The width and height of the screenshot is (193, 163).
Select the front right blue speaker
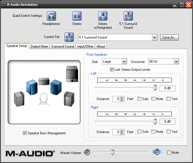point(56,87)
